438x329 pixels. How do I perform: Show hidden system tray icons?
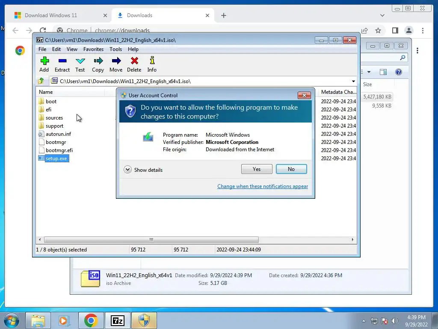click(364, 321)
